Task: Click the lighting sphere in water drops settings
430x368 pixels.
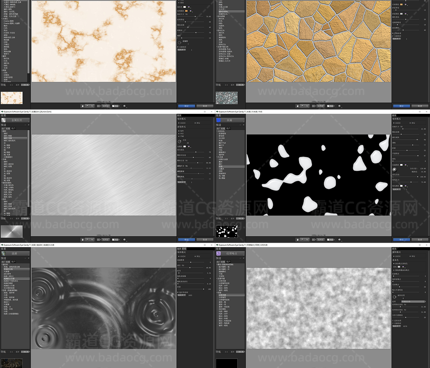Action: tap(394, 170)
